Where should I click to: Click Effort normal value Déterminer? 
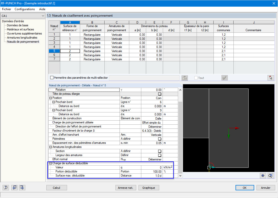click(152, 159)
